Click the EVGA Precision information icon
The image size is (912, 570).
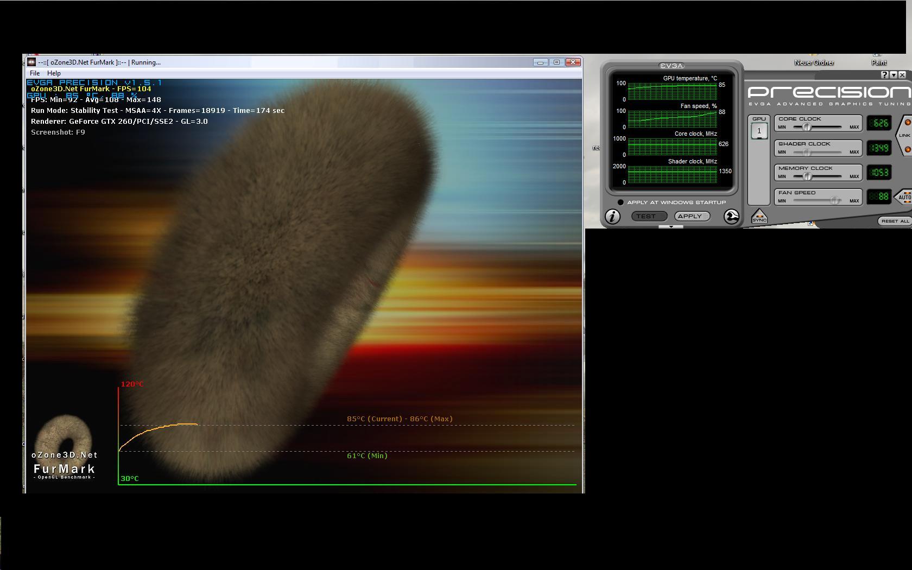pos(613,217)
